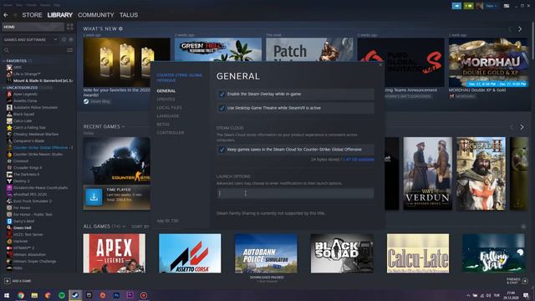Open the Sort By dropdown
Viewport: 535px width, 301px height.
tap(140, 227)
